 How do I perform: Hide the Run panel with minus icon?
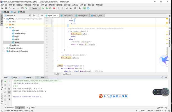166,78
